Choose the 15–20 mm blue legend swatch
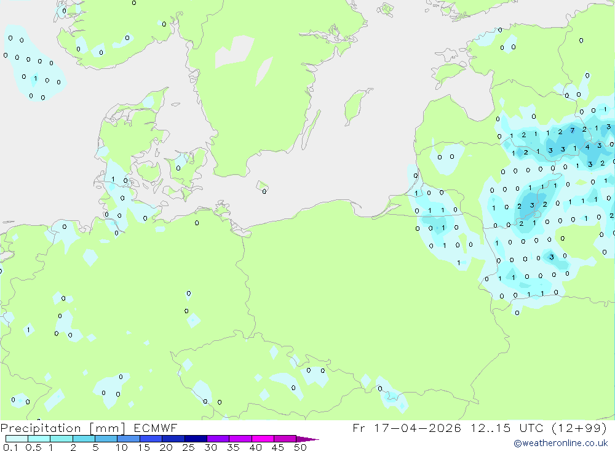 point(151,439)
